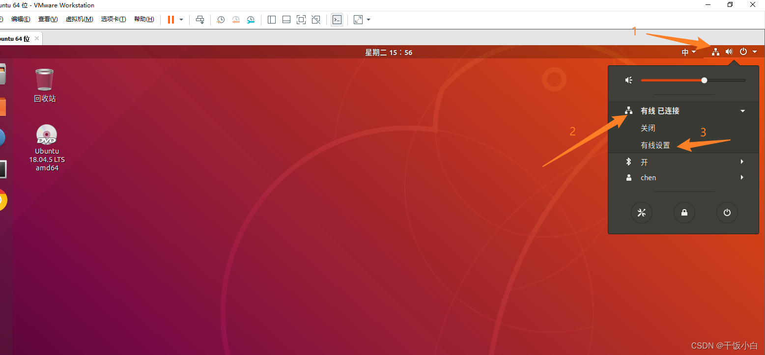Click the network icon beside 有线 已连接
Screen dimensions: 765x355
click(x=628, y=111)
